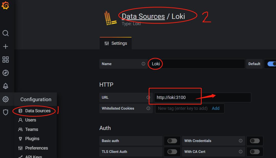Screen dimensions: 276x158
Task: Turn on the With Credentials switch
Action: click(x=255, y=141)
